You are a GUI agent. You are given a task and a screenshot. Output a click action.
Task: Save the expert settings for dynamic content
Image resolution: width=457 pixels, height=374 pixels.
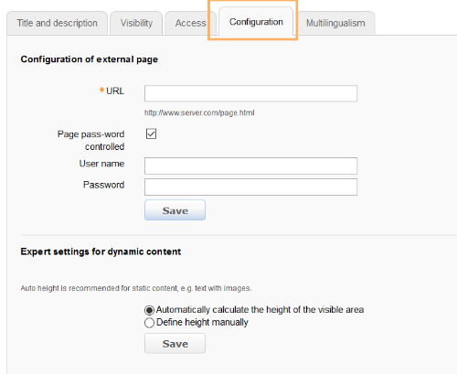point(175,344)
